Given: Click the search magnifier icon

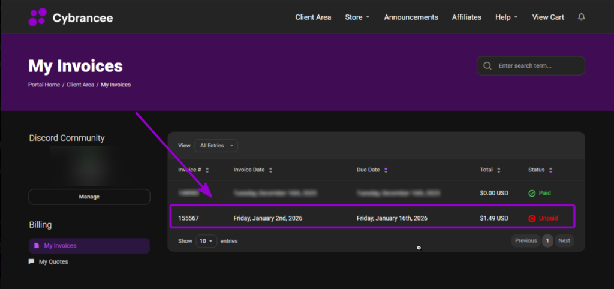Looking at the screenshot, I should pos(487,66).
